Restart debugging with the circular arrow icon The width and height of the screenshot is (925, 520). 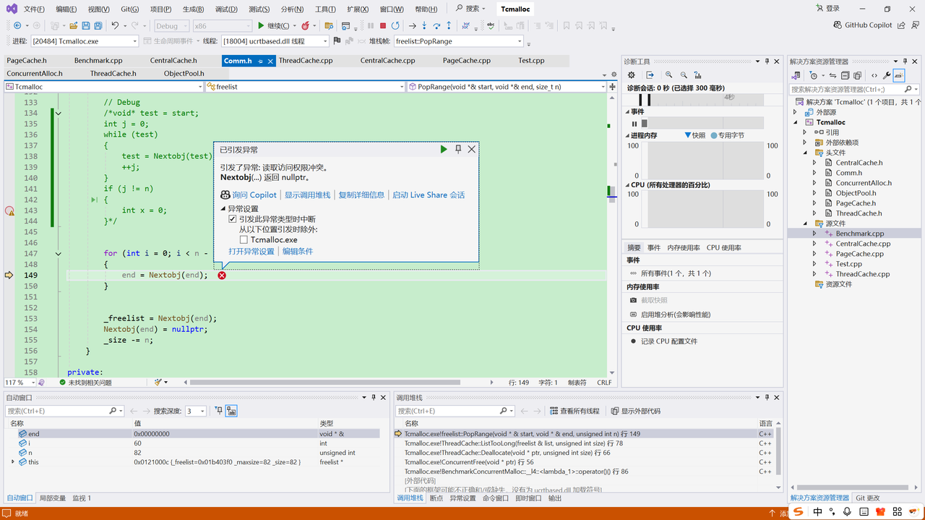(395, 26)
